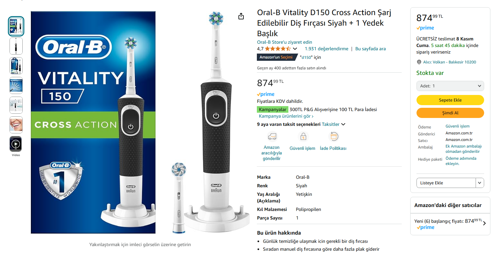Image resolution: width=494 pixels, height=254 pixels.
Task: Click arrow beside other sellers starting price
Action: point(484,223)
